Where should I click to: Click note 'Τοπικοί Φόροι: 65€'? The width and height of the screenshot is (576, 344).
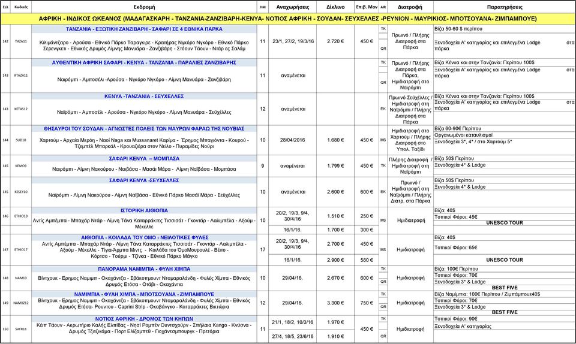click(456, 248)
